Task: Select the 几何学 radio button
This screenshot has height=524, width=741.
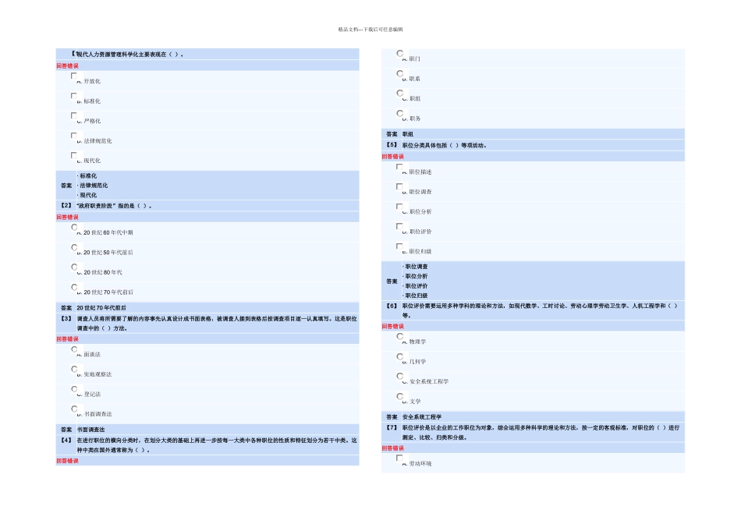Action: tap(400, 356)
